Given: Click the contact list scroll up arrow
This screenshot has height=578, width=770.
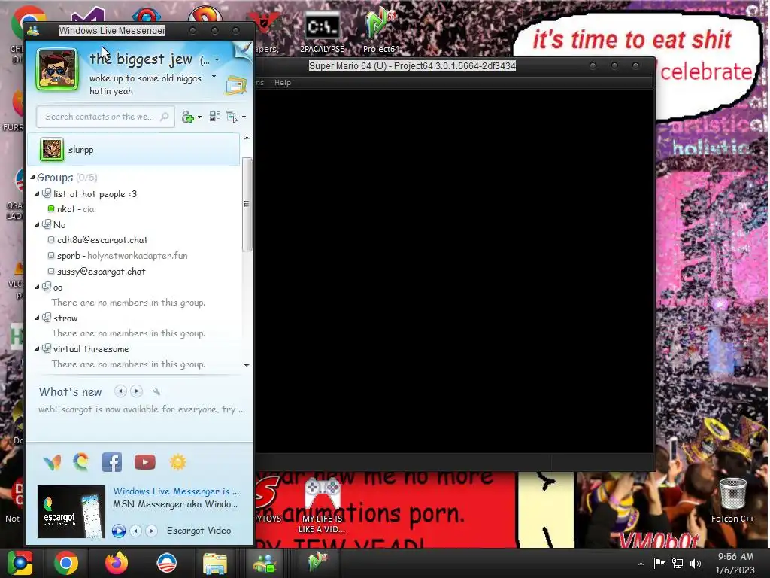Looking at the screenshot, I should pyautogui.click(x=247, y=138).
